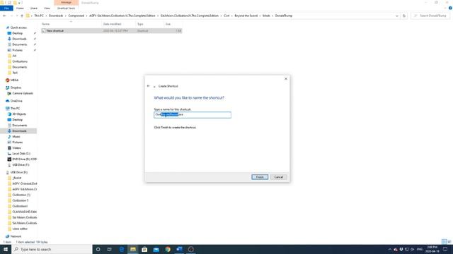The height and width of the screenshot is (254, 453).
Task: Open the Videos folder under This PC
Action: (x=16, y=148)
